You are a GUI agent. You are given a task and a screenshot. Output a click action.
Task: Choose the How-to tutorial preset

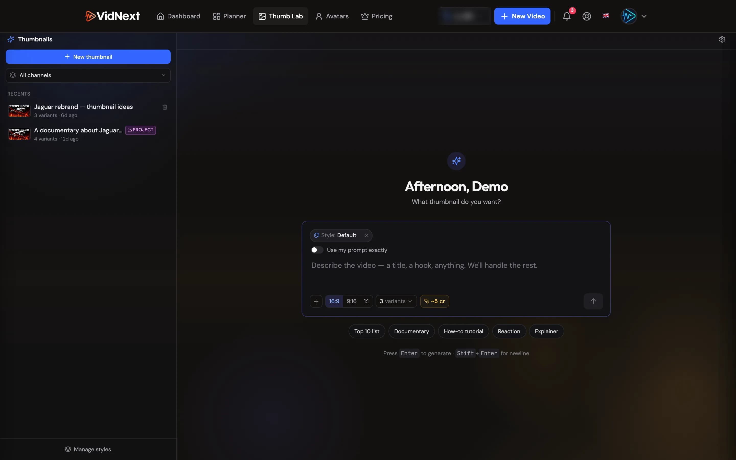(463, 332)
